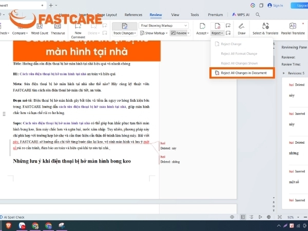
Task: Open the Page Layout tab
Action: (107, 15)
